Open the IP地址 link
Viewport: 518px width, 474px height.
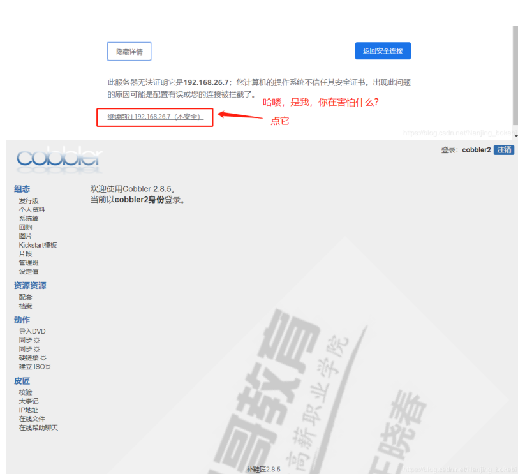(x=29, y=410)
